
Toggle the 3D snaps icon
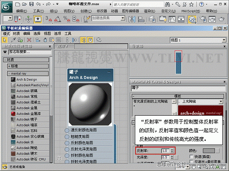tap(49, 19)
